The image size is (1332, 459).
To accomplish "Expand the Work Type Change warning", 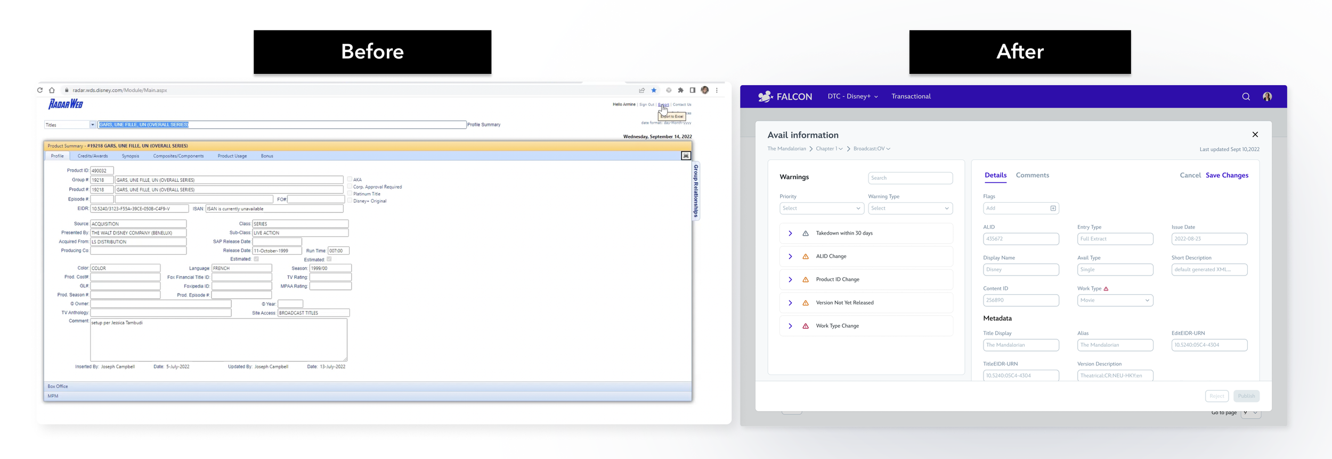I will click(x=790, y=326).
